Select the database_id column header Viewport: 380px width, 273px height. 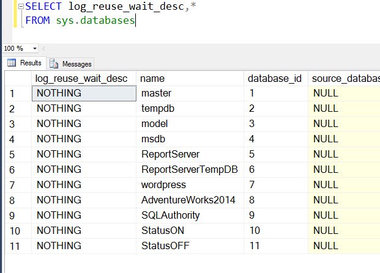tap(276, 79)
